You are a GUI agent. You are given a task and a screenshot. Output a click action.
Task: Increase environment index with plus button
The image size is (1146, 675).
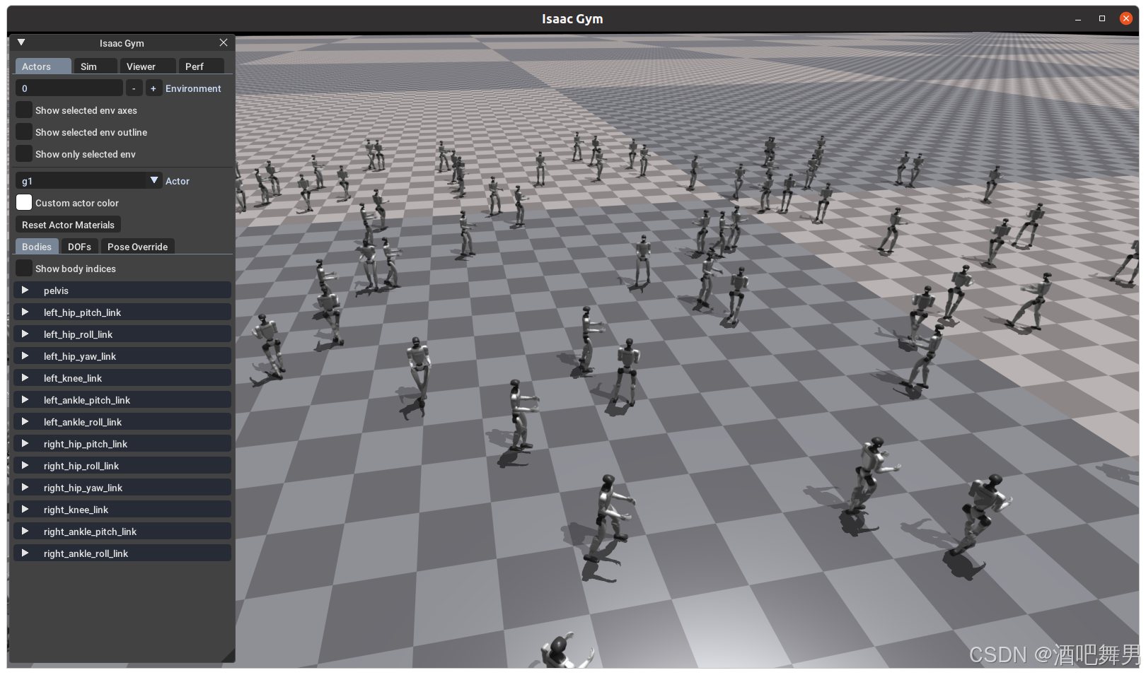pos(154,88)
